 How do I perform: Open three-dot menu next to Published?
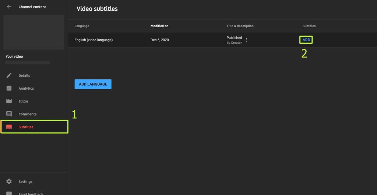click(x=246, y=40)
